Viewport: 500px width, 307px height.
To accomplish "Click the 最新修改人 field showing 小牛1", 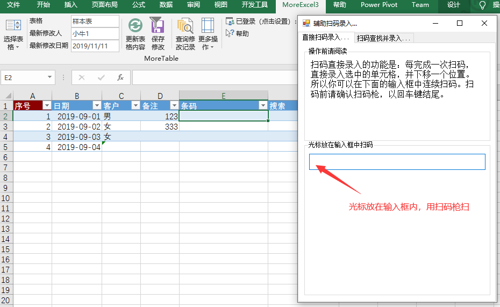I will pyautogui.click(x=95, y=33).
